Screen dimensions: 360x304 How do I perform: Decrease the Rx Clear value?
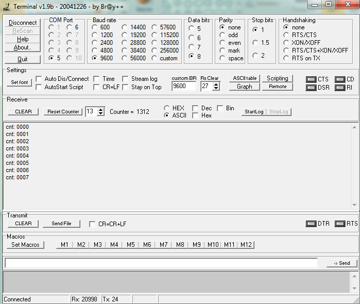[x=216, y=89]
